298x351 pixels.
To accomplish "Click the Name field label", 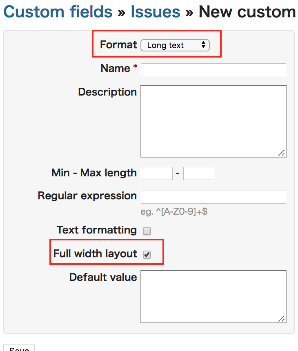I will click(115, 68).
